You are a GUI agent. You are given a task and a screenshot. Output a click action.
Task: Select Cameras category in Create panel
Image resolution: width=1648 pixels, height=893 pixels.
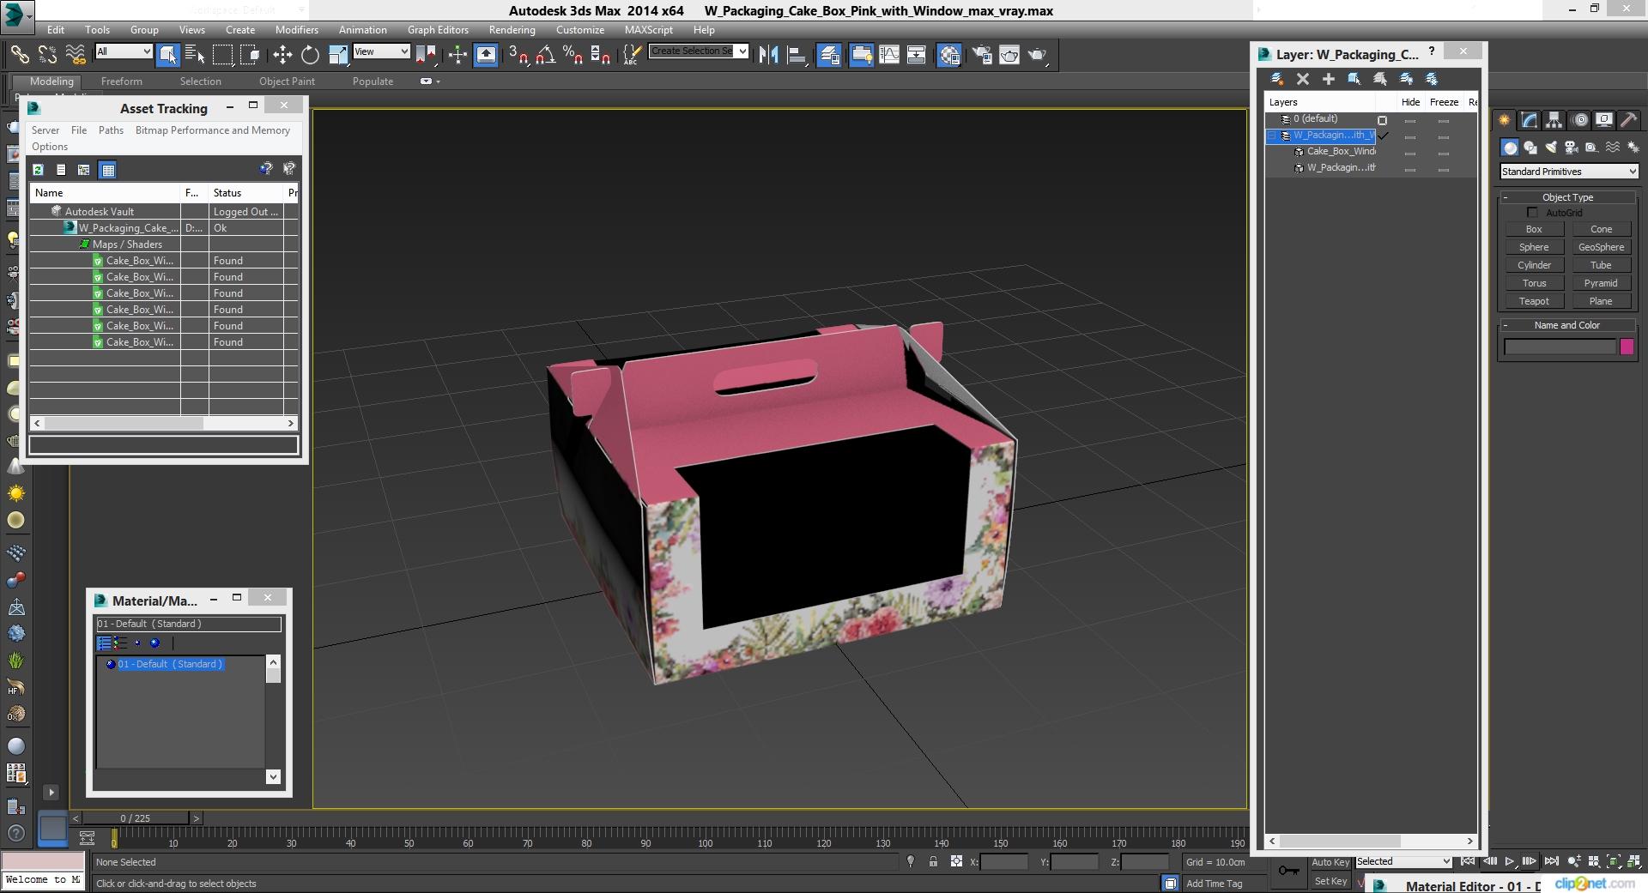[1572, 148]
